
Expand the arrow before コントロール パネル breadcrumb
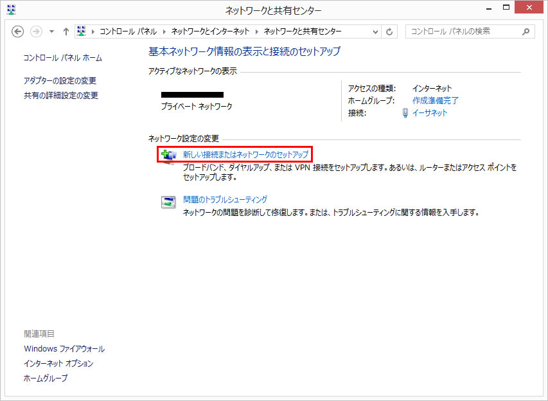coord(93,31)
